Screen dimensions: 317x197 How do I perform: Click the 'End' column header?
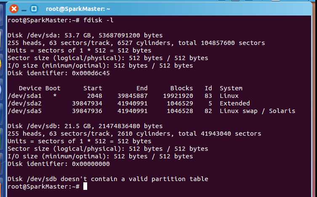142,88
